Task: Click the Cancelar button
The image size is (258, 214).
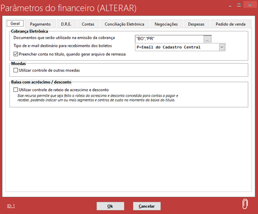Action: tap(147, 206)
